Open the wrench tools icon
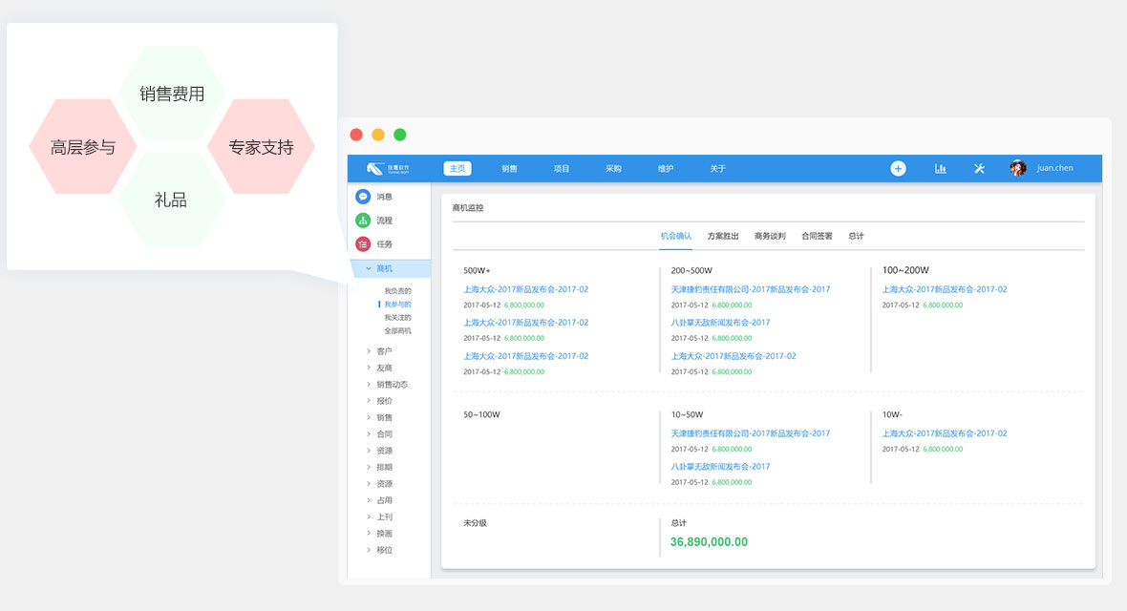Viewport: 1127px width, 611px height. [x=979, y=169]
